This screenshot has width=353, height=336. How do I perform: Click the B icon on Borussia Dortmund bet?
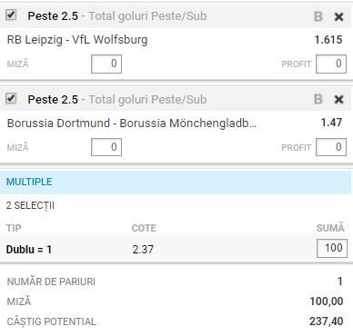318,99
